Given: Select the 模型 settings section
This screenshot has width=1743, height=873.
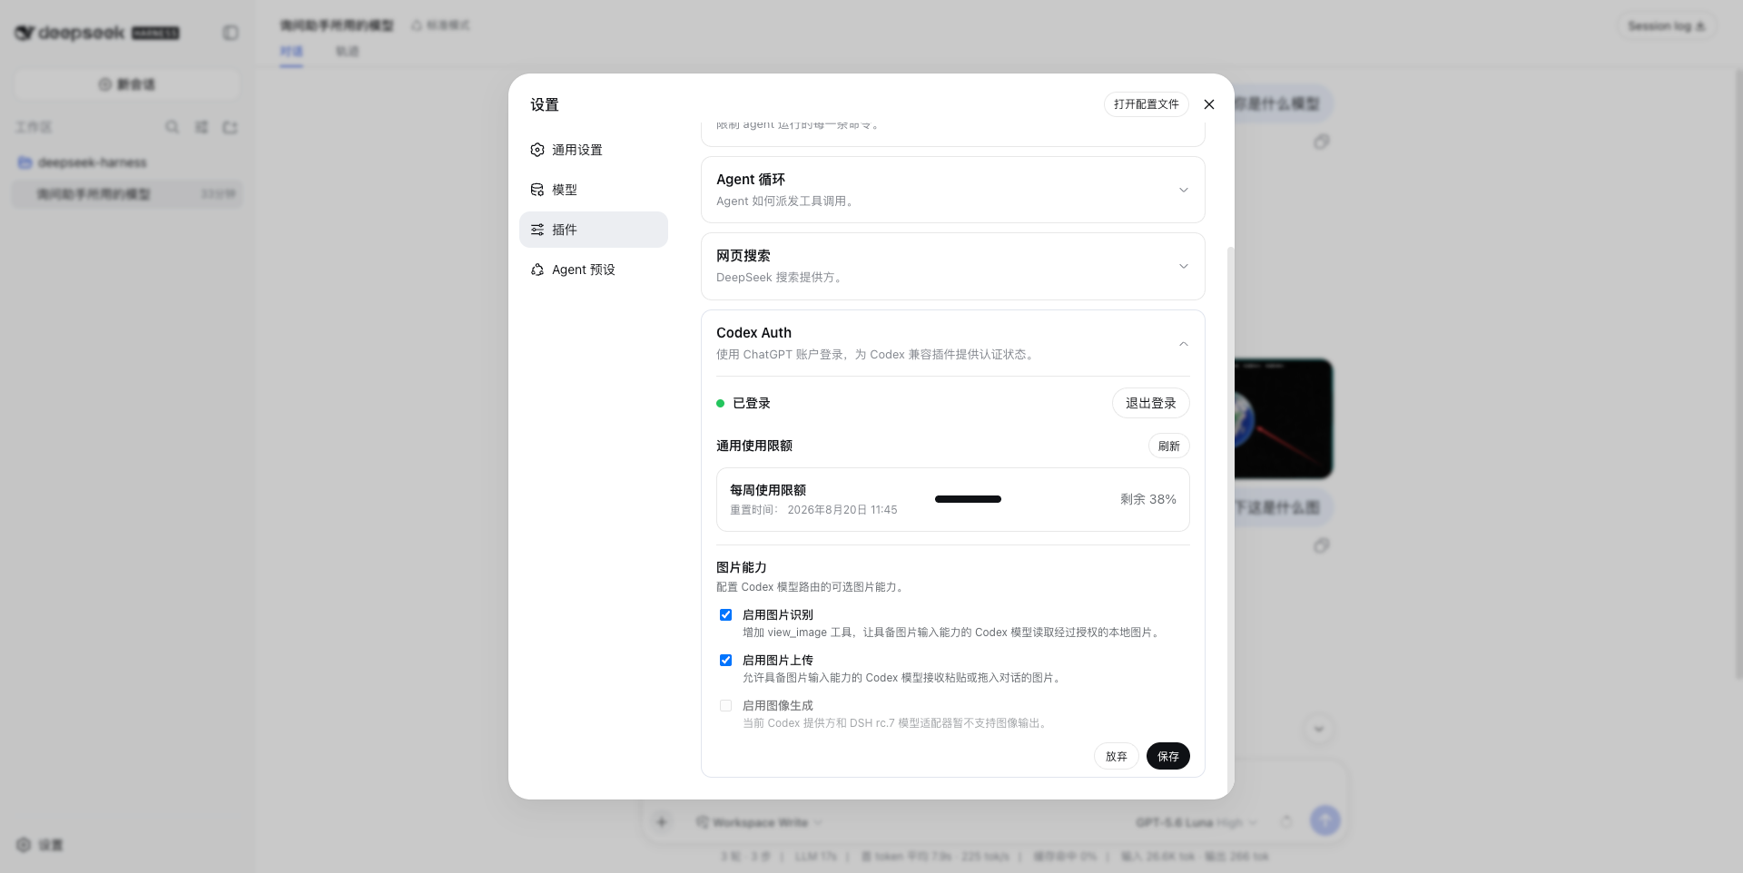Looking at the screenshot, I should 594,190.
